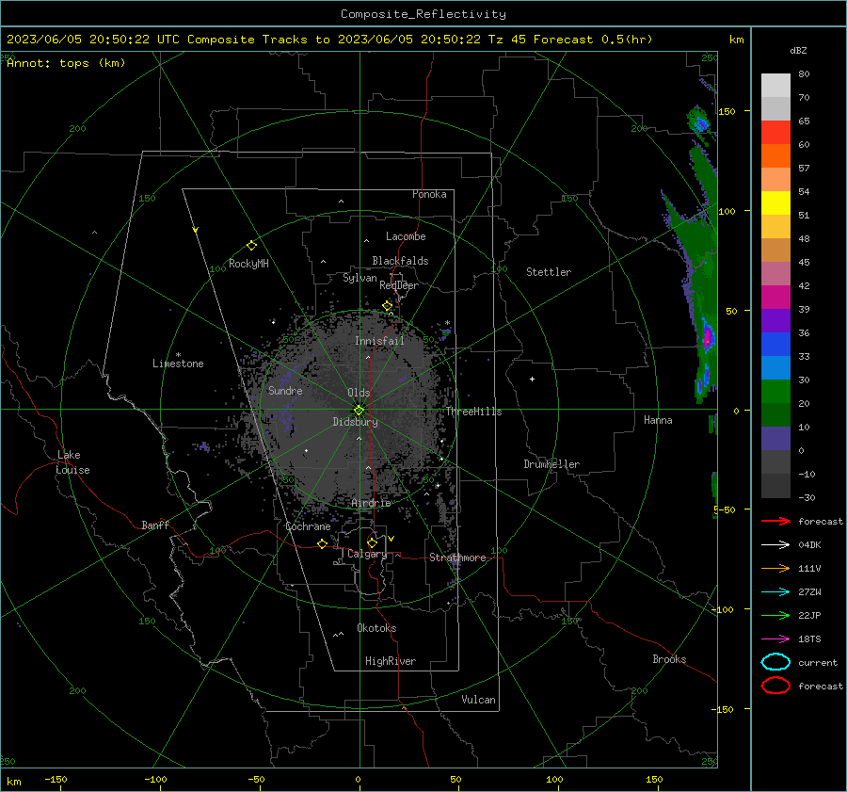Click the Innisfail town label
Screen dimensions: 847x792
click(x=379, y=341)
